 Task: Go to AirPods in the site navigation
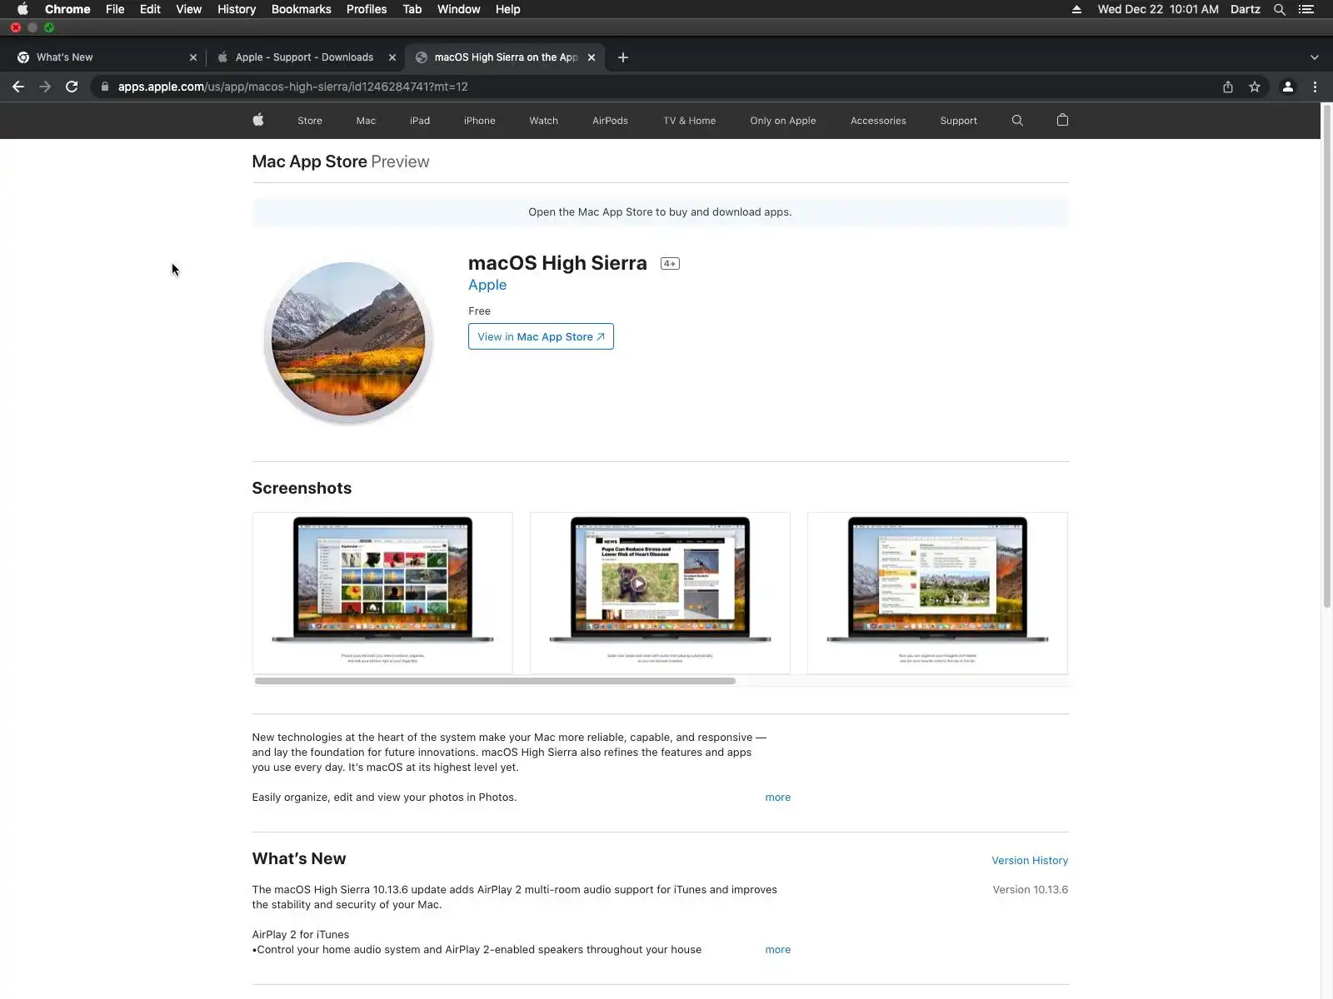(x=610, y=121)
